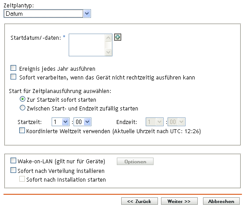Select Zur Startzeit sofort starten
The height and width of the screenshot is (210, 245).
point(22,99)
